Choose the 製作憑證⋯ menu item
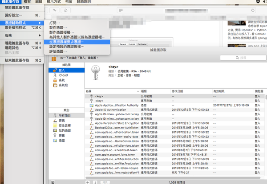Image resolution: width=267 pixels, height=184 pixels. (x=77, y=27)
